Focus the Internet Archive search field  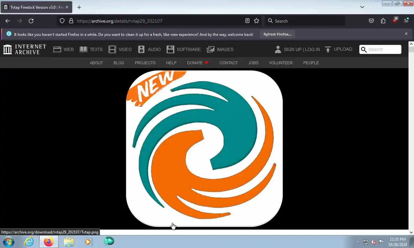point(380,49)
